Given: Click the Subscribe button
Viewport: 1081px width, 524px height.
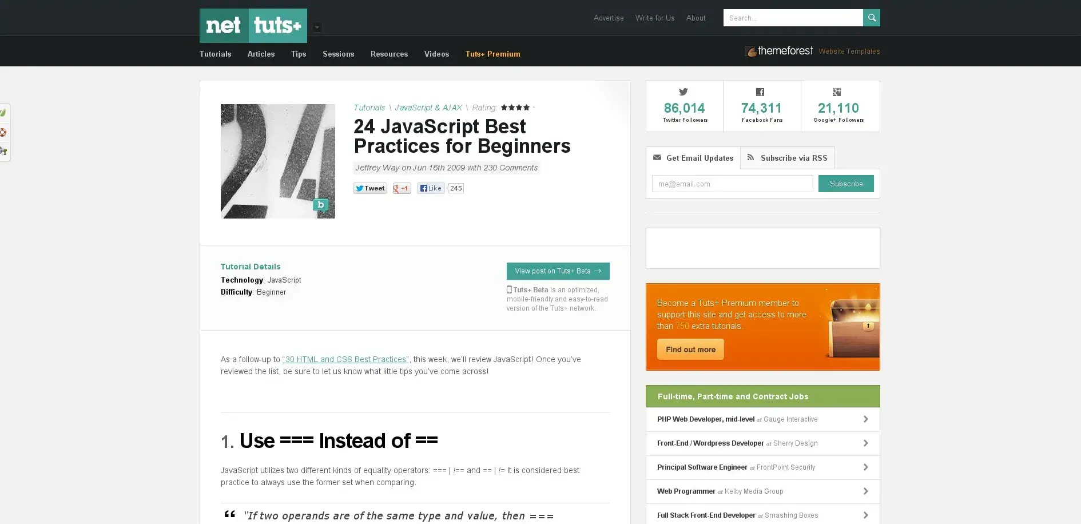Looking at the screenshot, I should pyautogui.click(x=846, y=184).
